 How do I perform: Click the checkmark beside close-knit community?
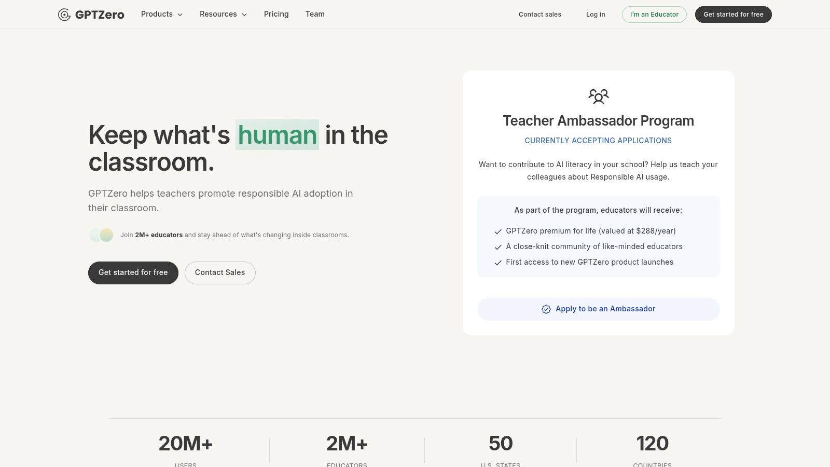[498, 247]
